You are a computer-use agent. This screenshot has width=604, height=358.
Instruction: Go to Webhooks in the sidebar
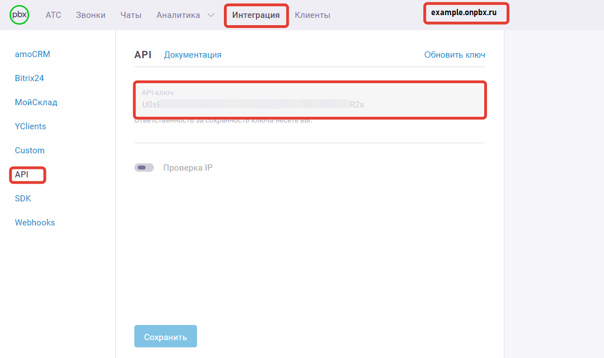coord(35,223)
